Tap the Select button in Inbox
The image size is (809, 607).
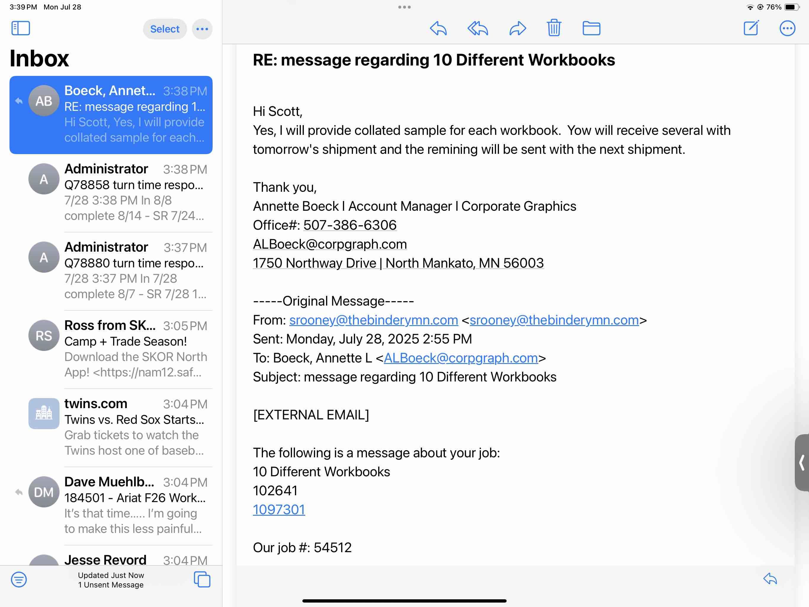(x=165, y=29)
